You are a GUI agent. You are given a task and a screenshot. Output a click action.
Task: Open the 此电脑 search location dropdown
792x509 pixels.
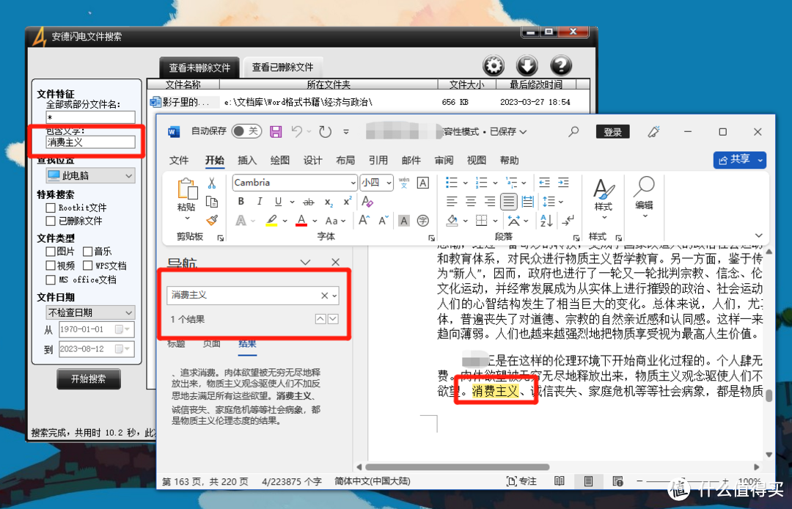pos(90,176)
